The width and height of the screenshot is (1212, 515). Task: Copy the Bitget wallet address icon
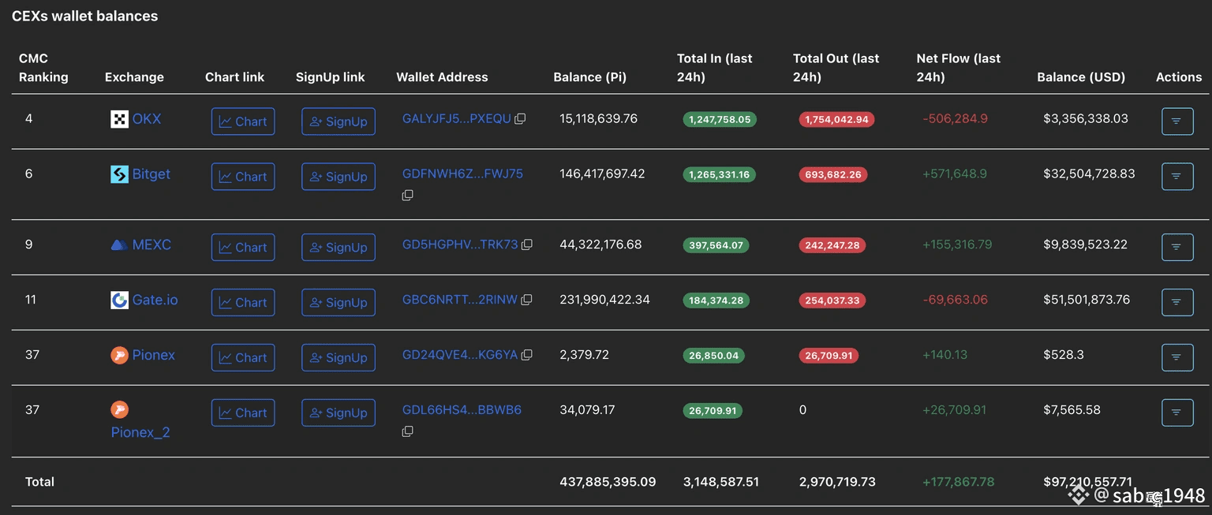pos(407,195)
